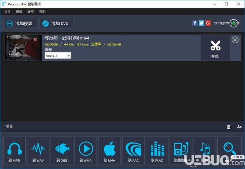
Task: Minimize the Program4Pc window
Action: (x=214, y=4)
